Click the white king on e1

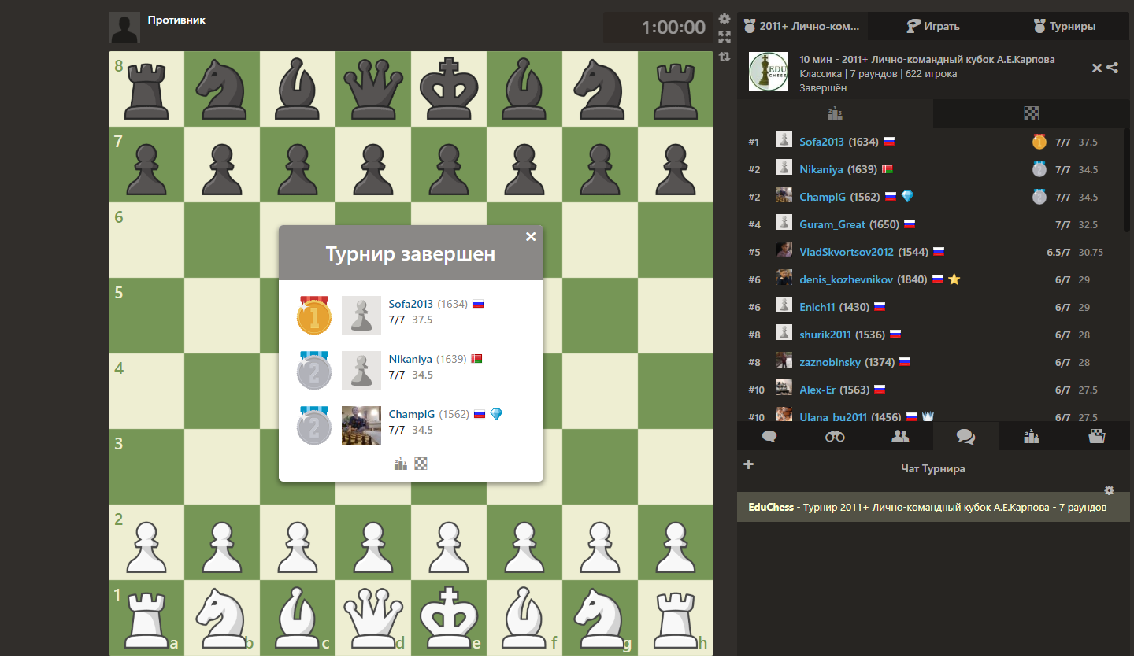tap(449, 615)
